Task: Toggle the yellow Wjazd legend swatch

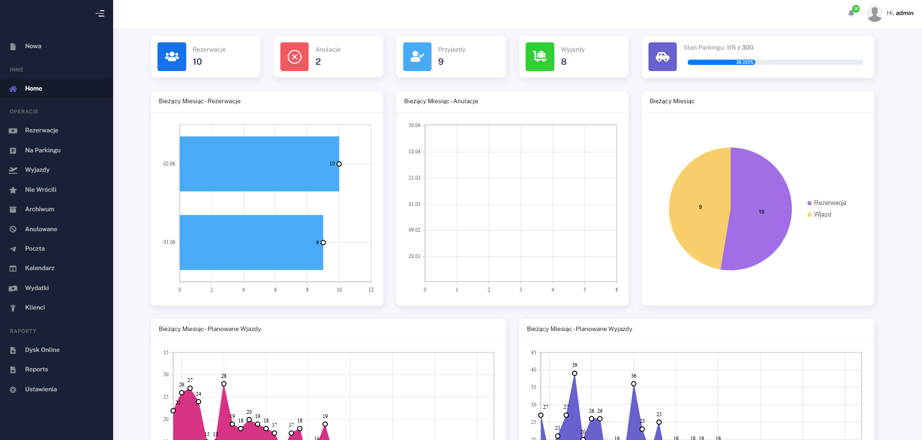Action: 809,215
